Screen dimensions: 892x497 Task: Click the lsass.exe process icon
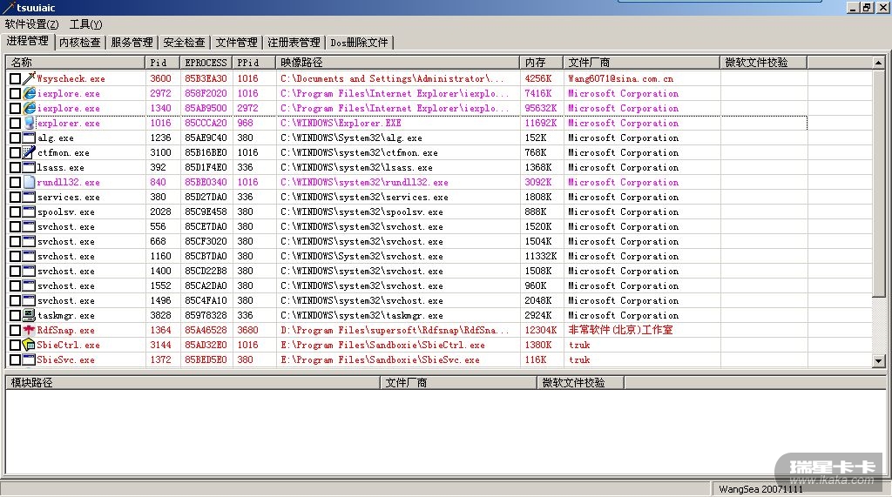pyautogui.click(x=29, y=166)
